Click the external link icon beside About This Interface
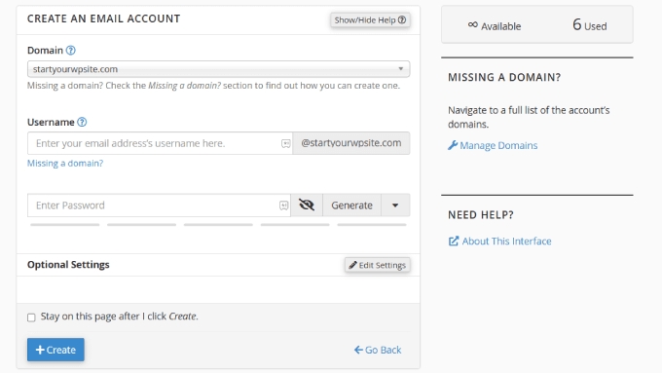The width and height of the screenshot is (662, 373). click(x=453, y=242)
